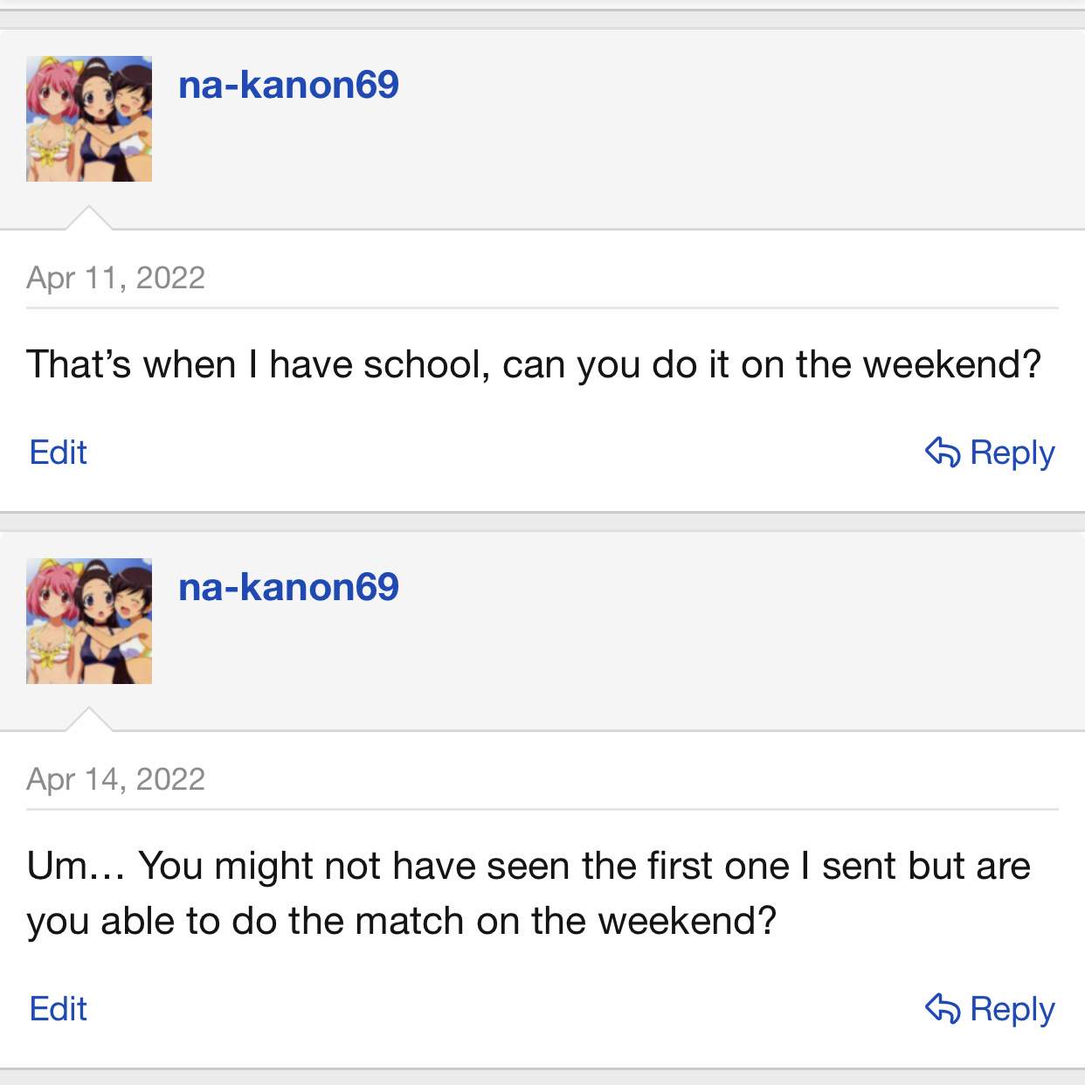Click the word "Um…" in the second comment
The image size is (1085, 1085).
(76, 867)
